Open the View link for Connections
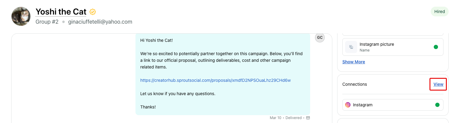Screen dimensions: 462x123 coord(438,84)
